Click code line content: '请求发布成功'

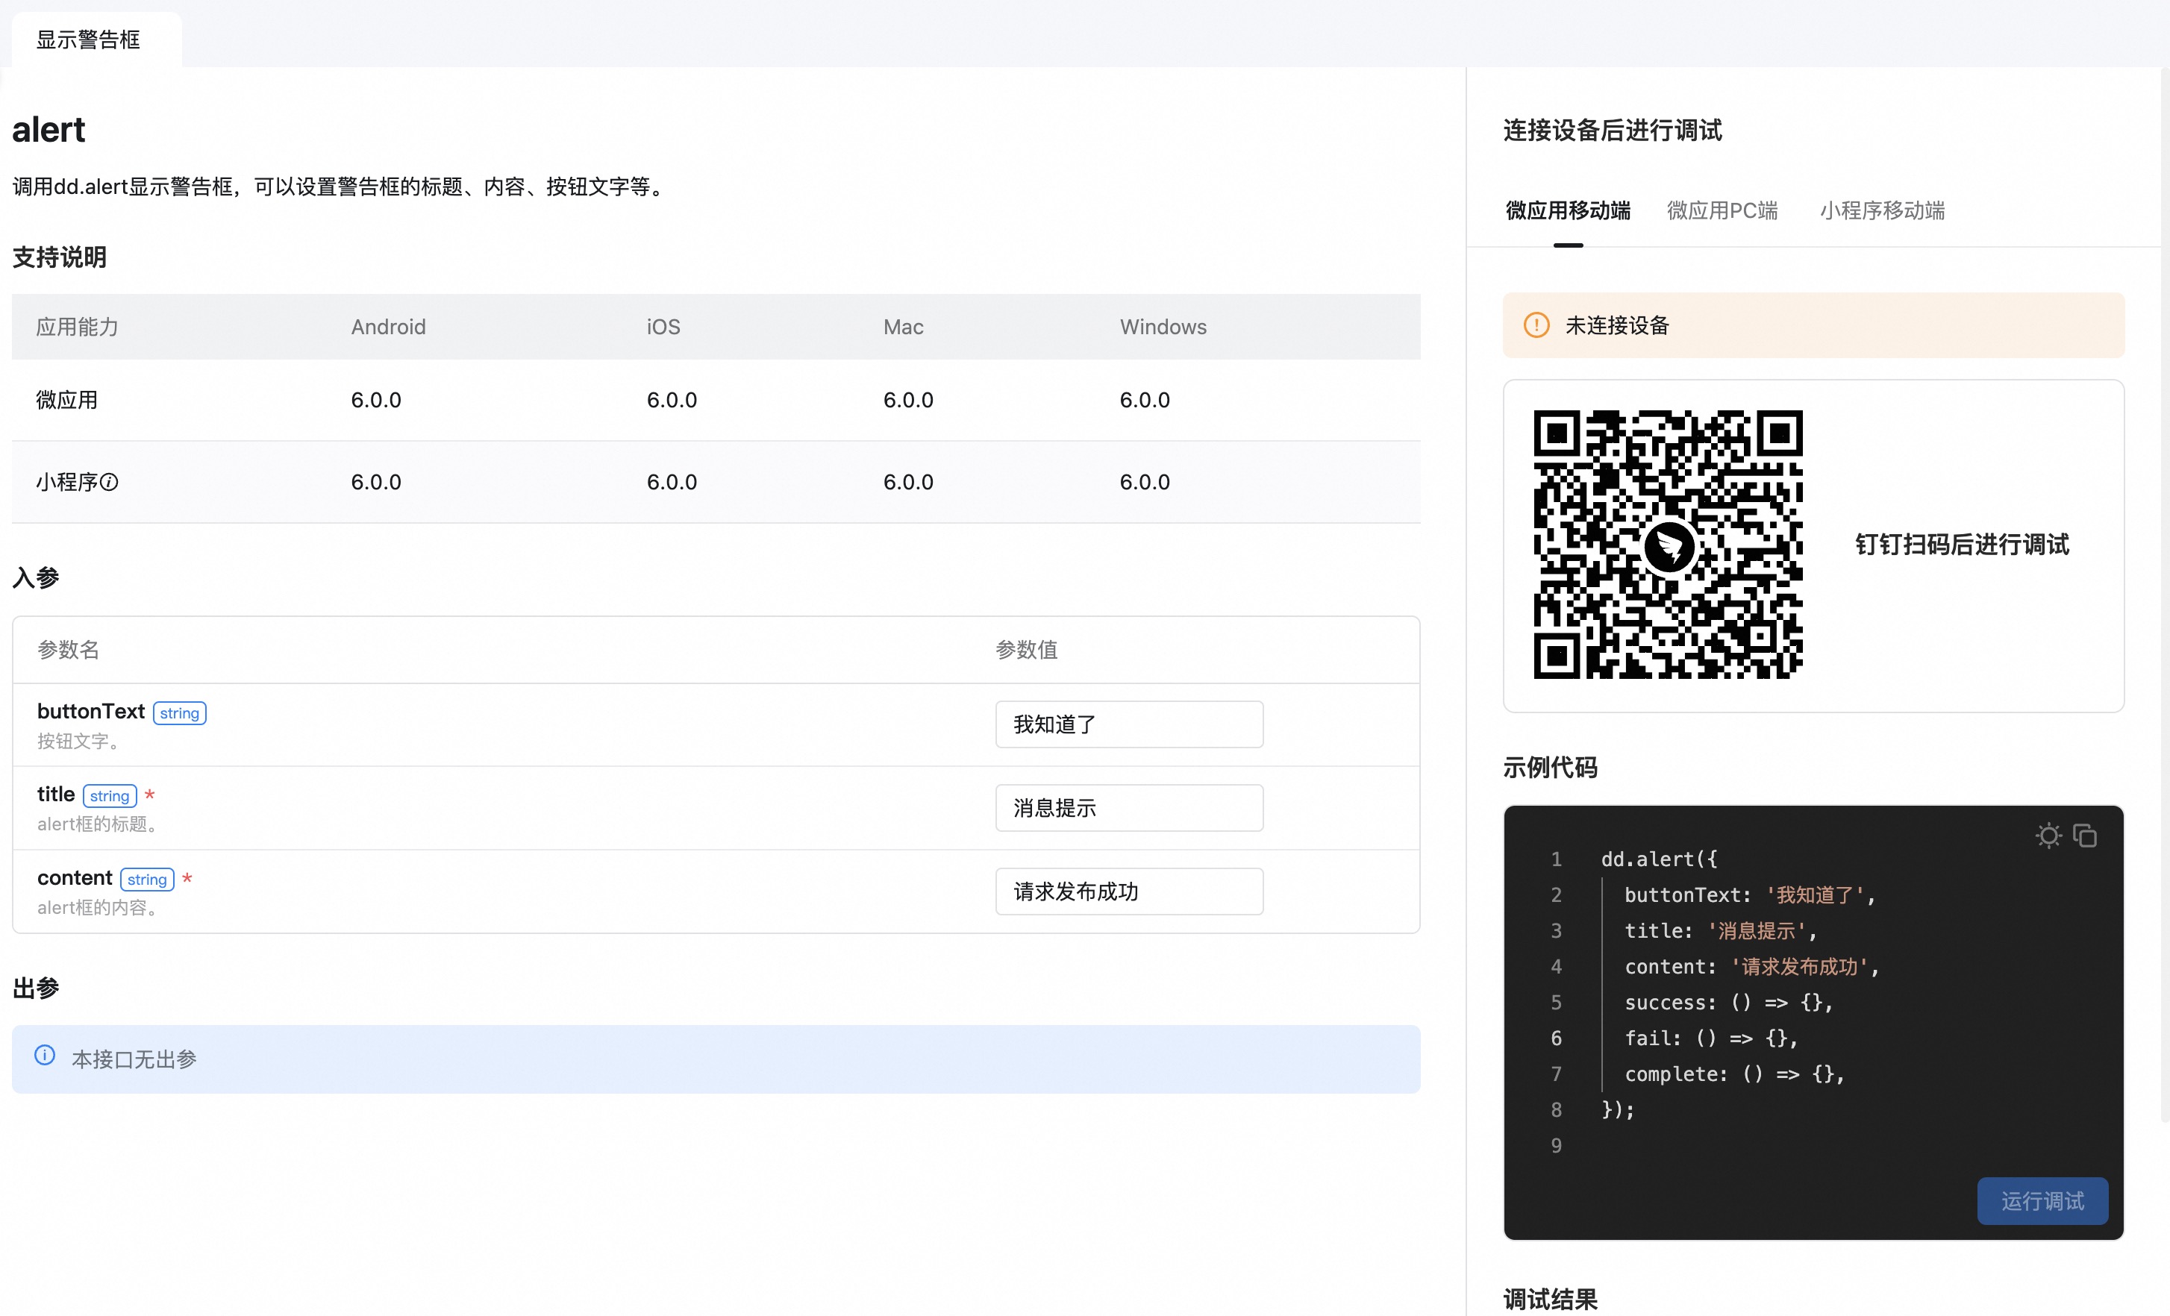tap(1753, 968)
